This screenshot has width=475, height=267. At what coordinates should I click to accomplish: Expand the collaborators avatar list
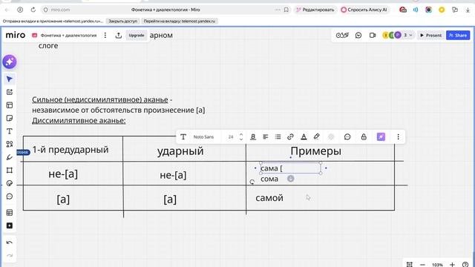tap(410, 36)
